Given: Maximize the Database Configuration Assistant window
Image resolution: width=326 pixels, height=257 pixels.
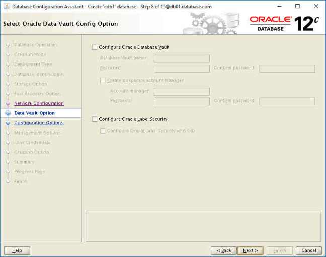Looking at the screenshot, I should [297, 6].
